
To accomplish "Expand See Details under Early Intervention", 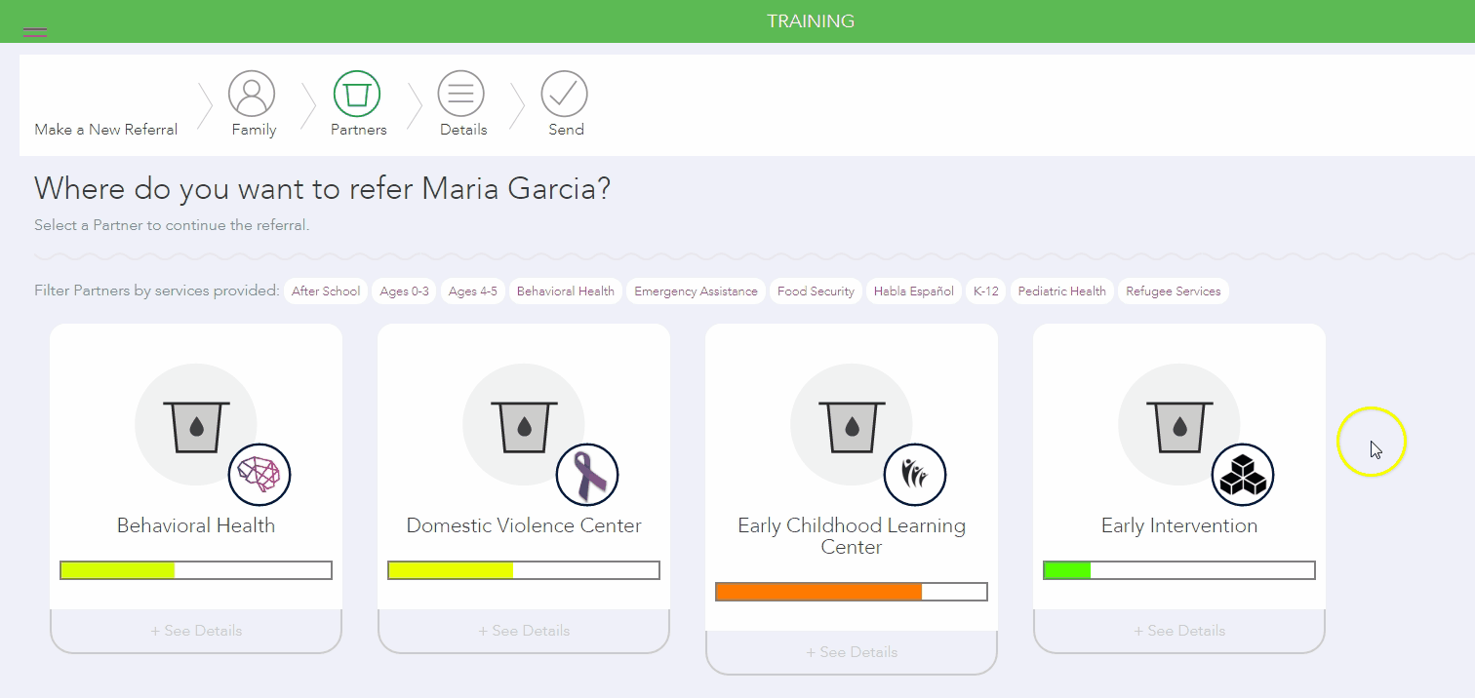I will tap(1179, 631).
